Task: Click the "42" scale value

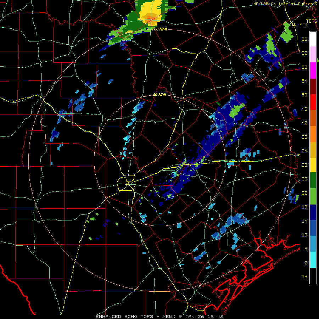Action: coord(304,123)
